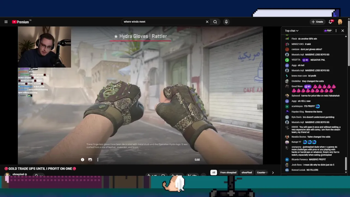Click the image icon in video
350x197 pixels.
coord(90,160)
